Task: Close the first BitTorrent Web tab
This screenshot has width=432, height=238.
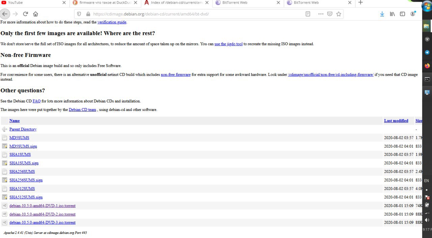Action: [x=278, y=3]
